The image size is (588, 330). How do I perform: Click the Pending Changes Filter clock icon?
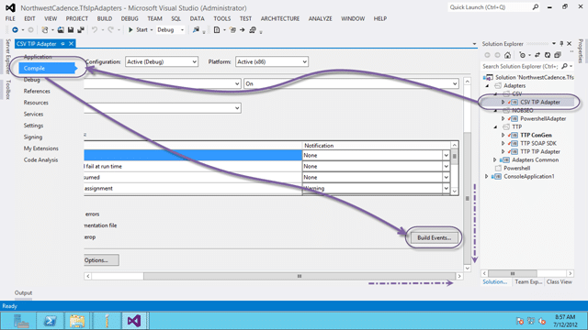point(522,55)
